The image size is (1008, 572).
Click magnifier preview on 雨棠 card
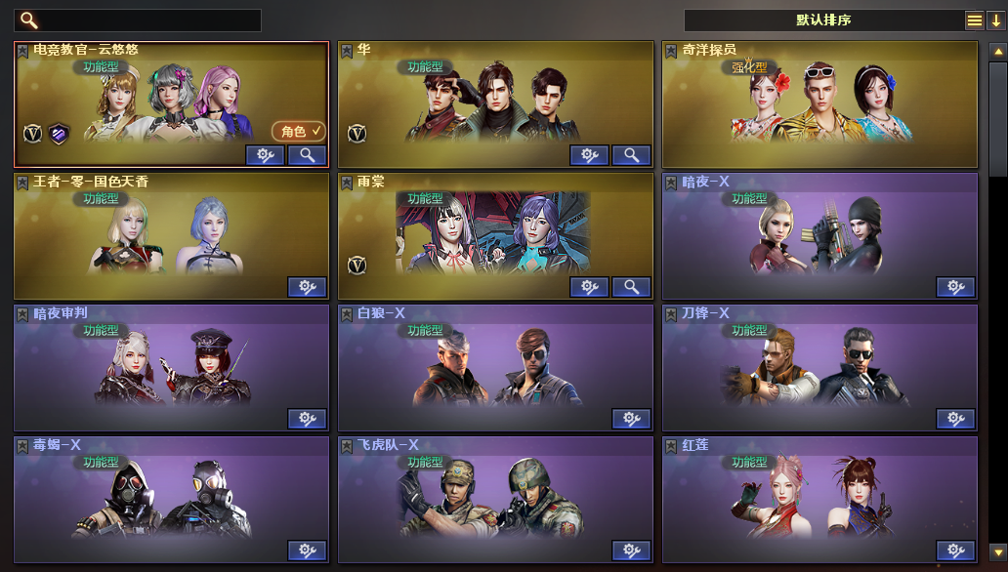pos(631,287)
